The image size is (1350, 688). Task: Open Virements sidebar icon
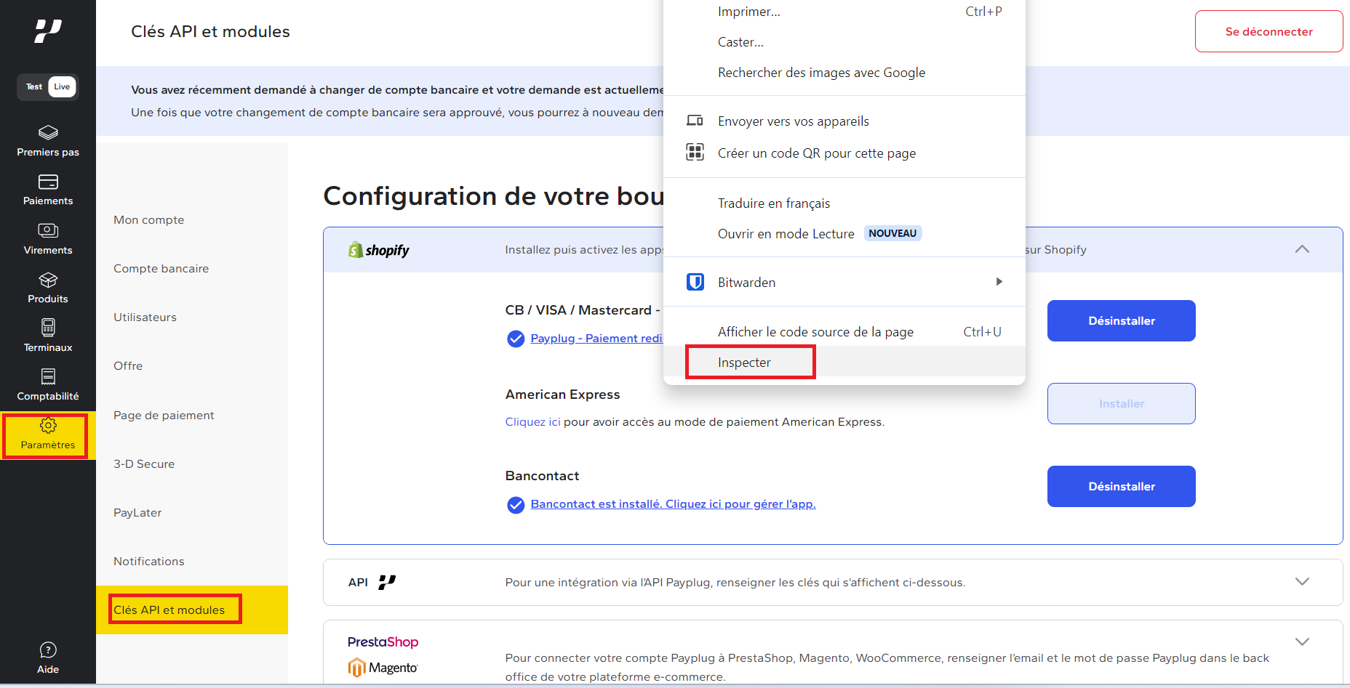48,230
